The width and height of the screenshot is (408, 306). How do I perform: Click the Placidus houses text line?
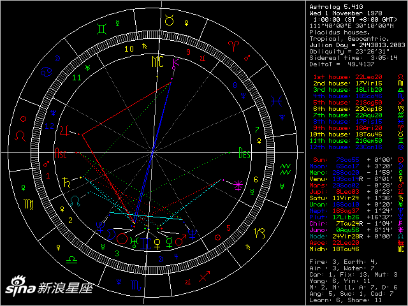coord(335,31)
